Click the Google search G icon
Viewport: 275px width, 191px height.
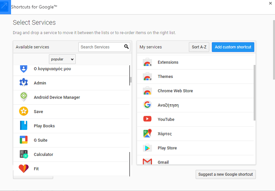(147, 105)
